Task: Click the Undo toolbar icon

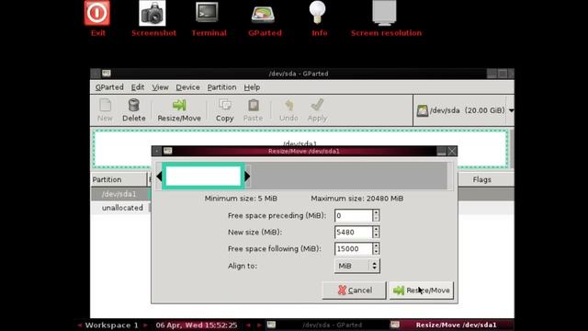Action: click(x=288, y=110)
